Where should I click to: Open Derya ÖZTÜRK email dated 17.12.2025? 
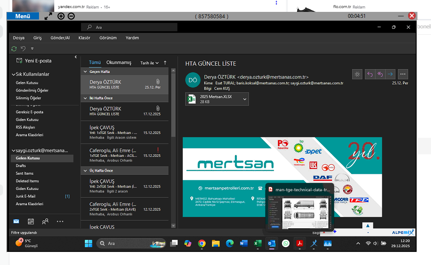(125, 112)
